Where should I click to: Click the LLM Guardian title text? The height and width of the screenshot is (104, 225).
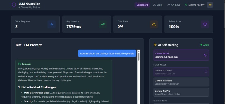(x=29, y=4)
